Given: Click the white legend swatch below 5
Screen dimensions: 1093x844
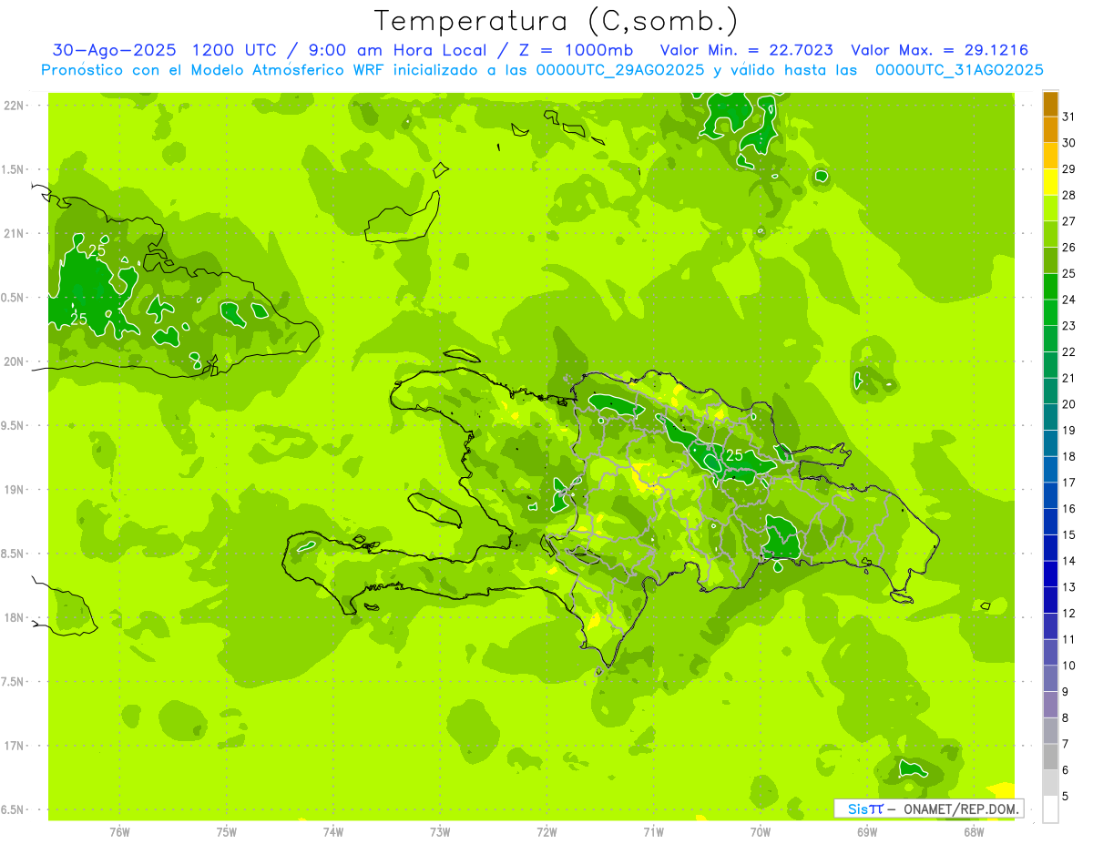Looking at the screenshot, I should (1050, 809).
